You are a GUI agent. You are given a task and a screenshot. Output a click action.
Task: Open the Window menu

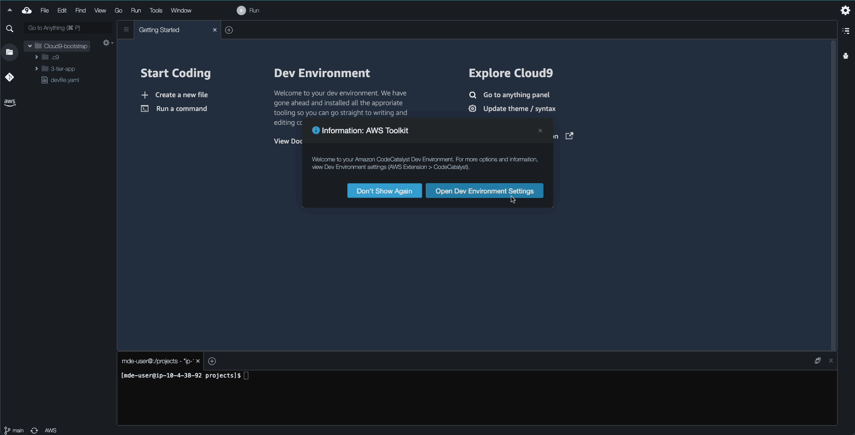(x=181, y=10)
